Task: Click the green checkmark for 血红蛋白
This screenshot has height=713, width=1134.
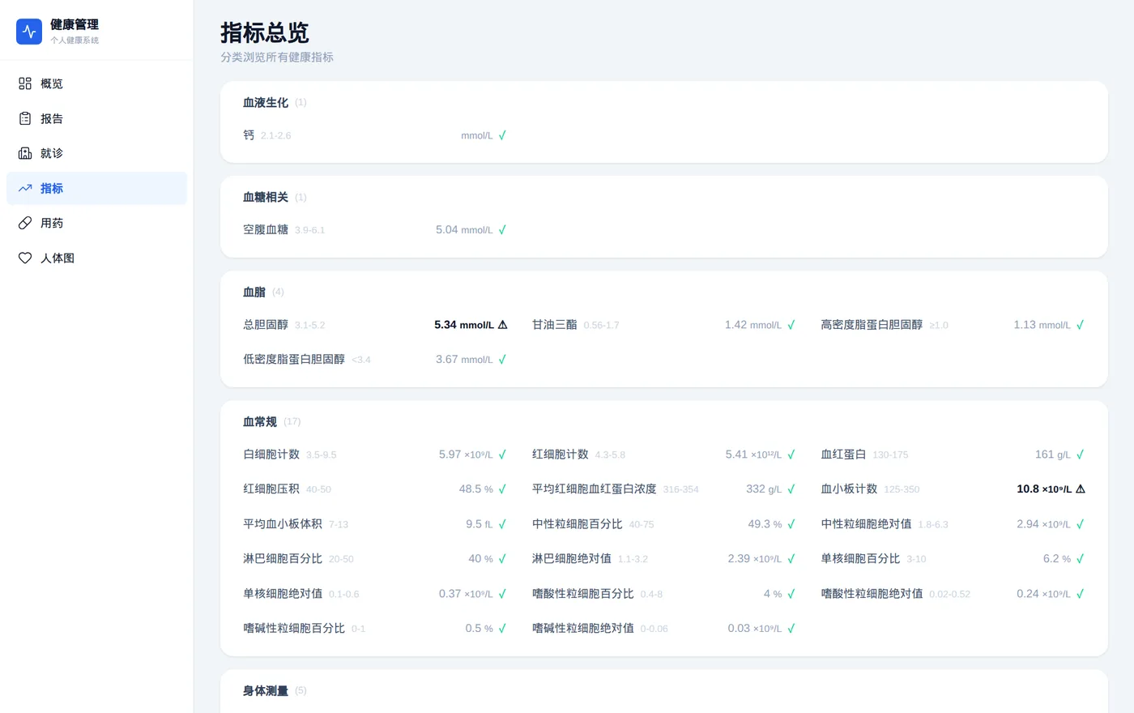Action: tap(1080, 455)
